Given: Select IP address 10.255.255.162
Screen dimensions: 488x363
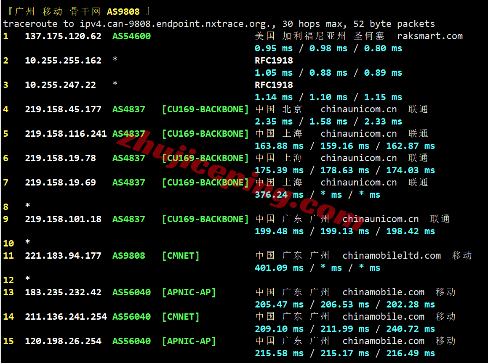Looking at the screenshot, I should [63, 61].
